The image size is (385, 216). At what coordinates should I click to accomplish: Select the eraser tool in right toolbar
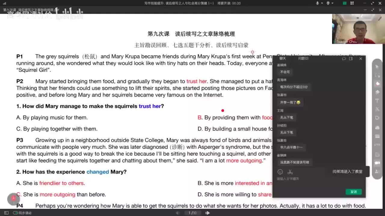point(377,92)
